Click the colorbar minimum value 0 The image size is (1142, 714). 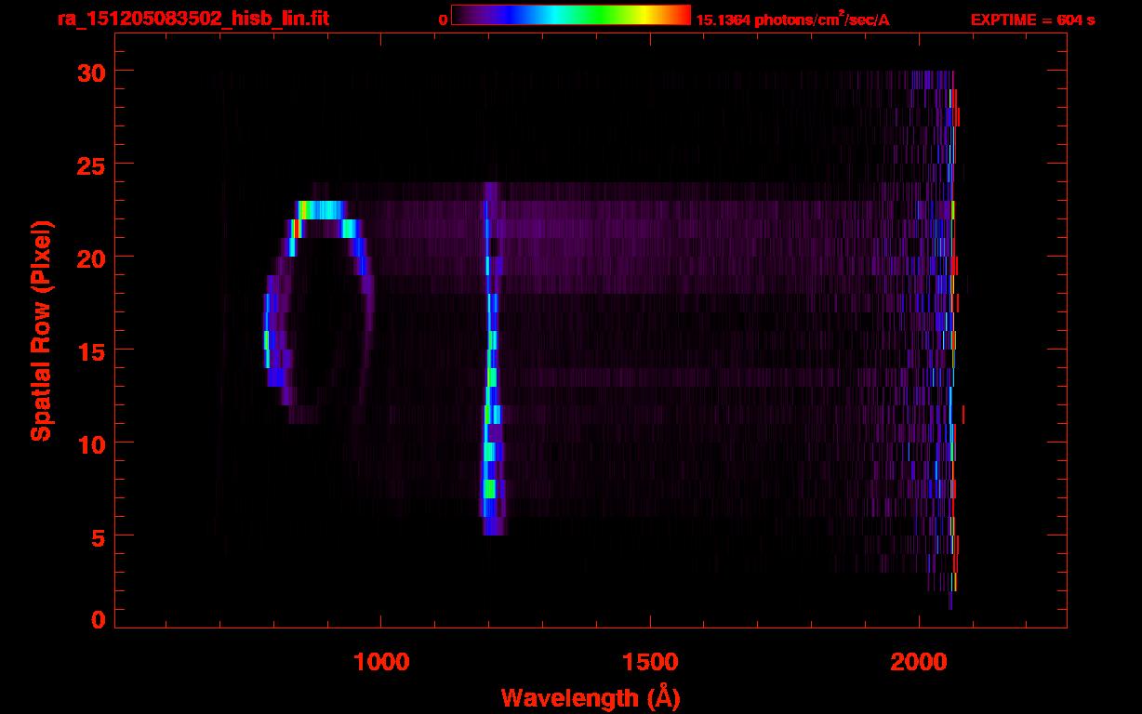(444, 20)
